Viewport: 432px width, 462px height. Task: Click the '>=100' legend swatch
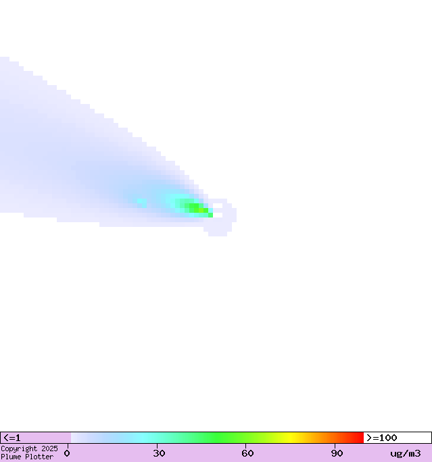pos(398,438)
